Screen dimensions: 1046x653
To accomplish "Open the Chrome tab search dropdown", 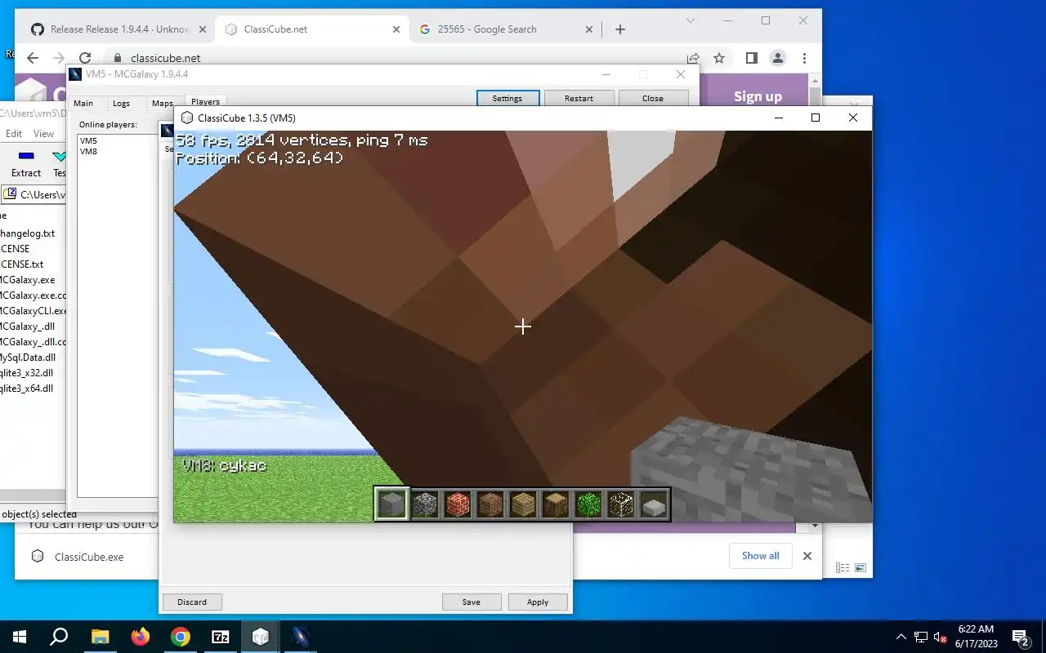I will tap(691, 20).
